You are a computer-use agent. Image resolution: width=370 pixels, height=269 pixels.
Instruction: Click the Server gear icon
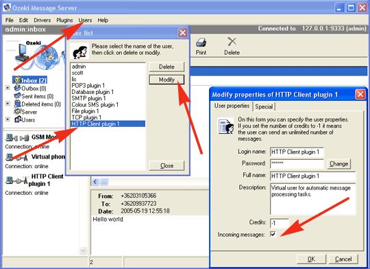(x=17, y=111)
